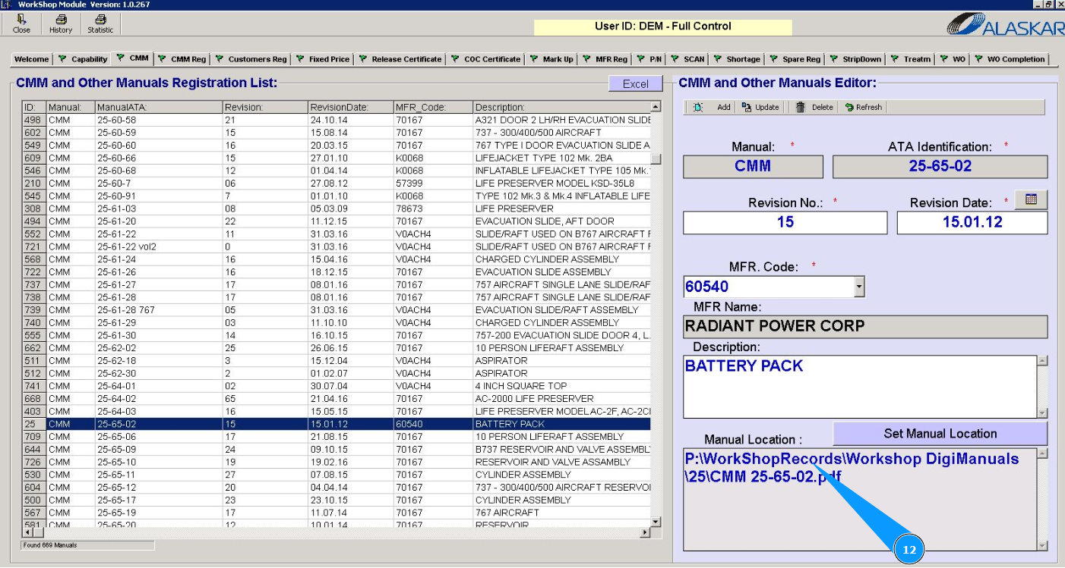Click the Delete trash icon
The image size is (1065, 568).
coord(801,108)
